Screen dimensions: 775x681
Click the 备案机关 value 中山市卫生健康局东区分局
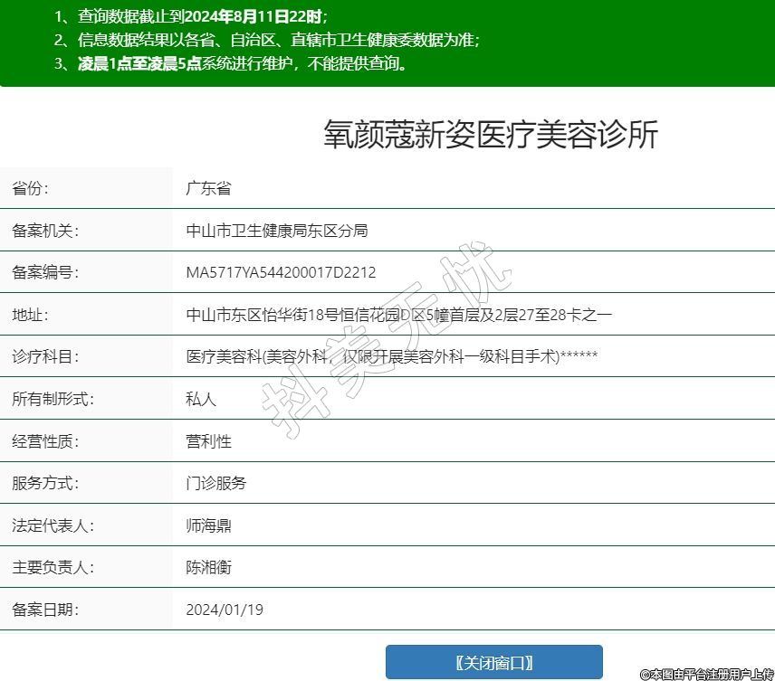click(x=277, y=231)
